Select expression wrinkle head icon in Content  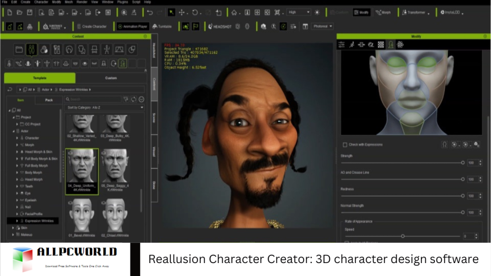point(123,64)
